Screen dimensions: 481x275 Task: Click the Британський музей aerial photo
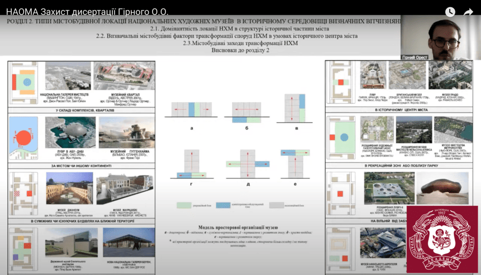tap(407, 75)
